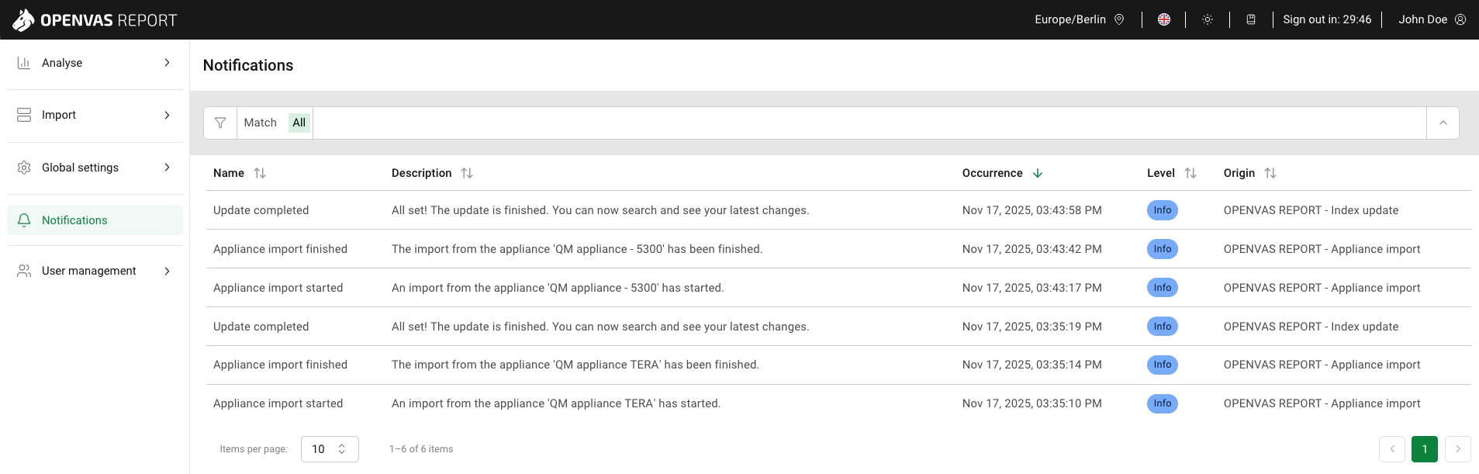Open the John Doe user profile icon

1460,19
